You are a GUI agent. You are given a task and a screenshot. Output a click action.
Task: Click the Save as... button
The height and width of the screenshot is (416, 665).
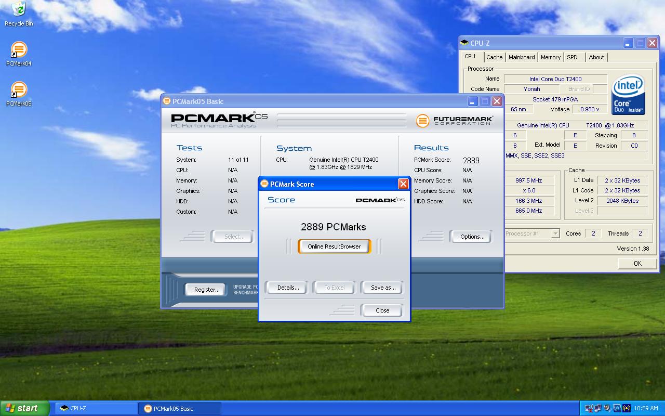pyautogui.click(x=383, y=288)
